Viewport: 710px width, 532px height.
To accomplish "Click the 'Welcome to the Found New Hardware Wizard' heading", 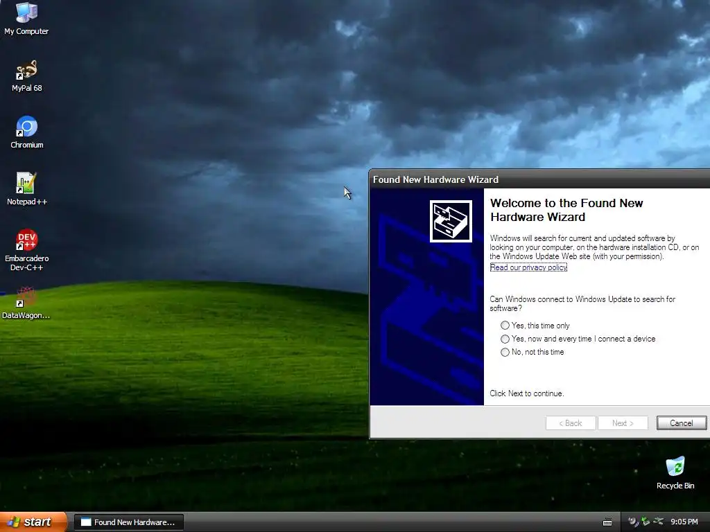I will [x=566, y=210].
